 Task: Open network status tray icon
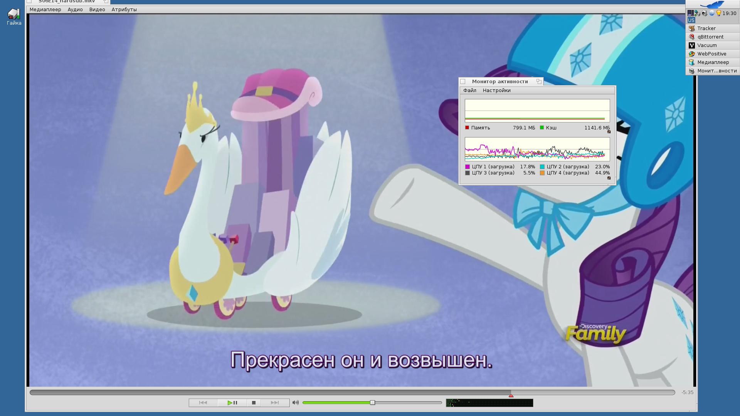pyautogui.click(x=697, y=13)
